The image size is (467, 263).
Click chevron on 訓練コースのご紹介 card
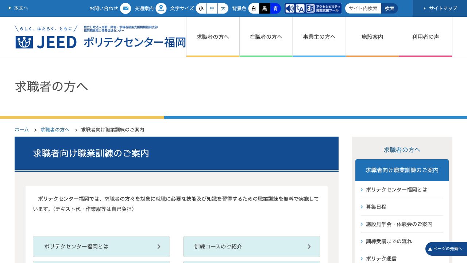pos(309,247)
